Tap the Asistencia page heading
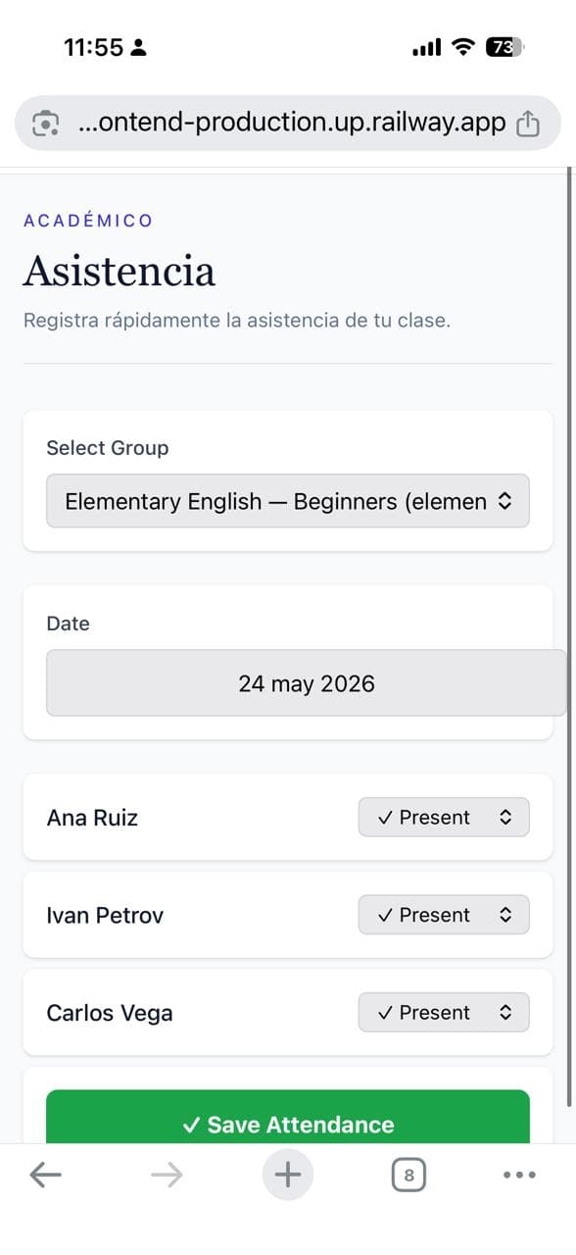Image resolution: width=576 pixels, height=1255 pixels. pyautogui.click(x=120, y=271)
